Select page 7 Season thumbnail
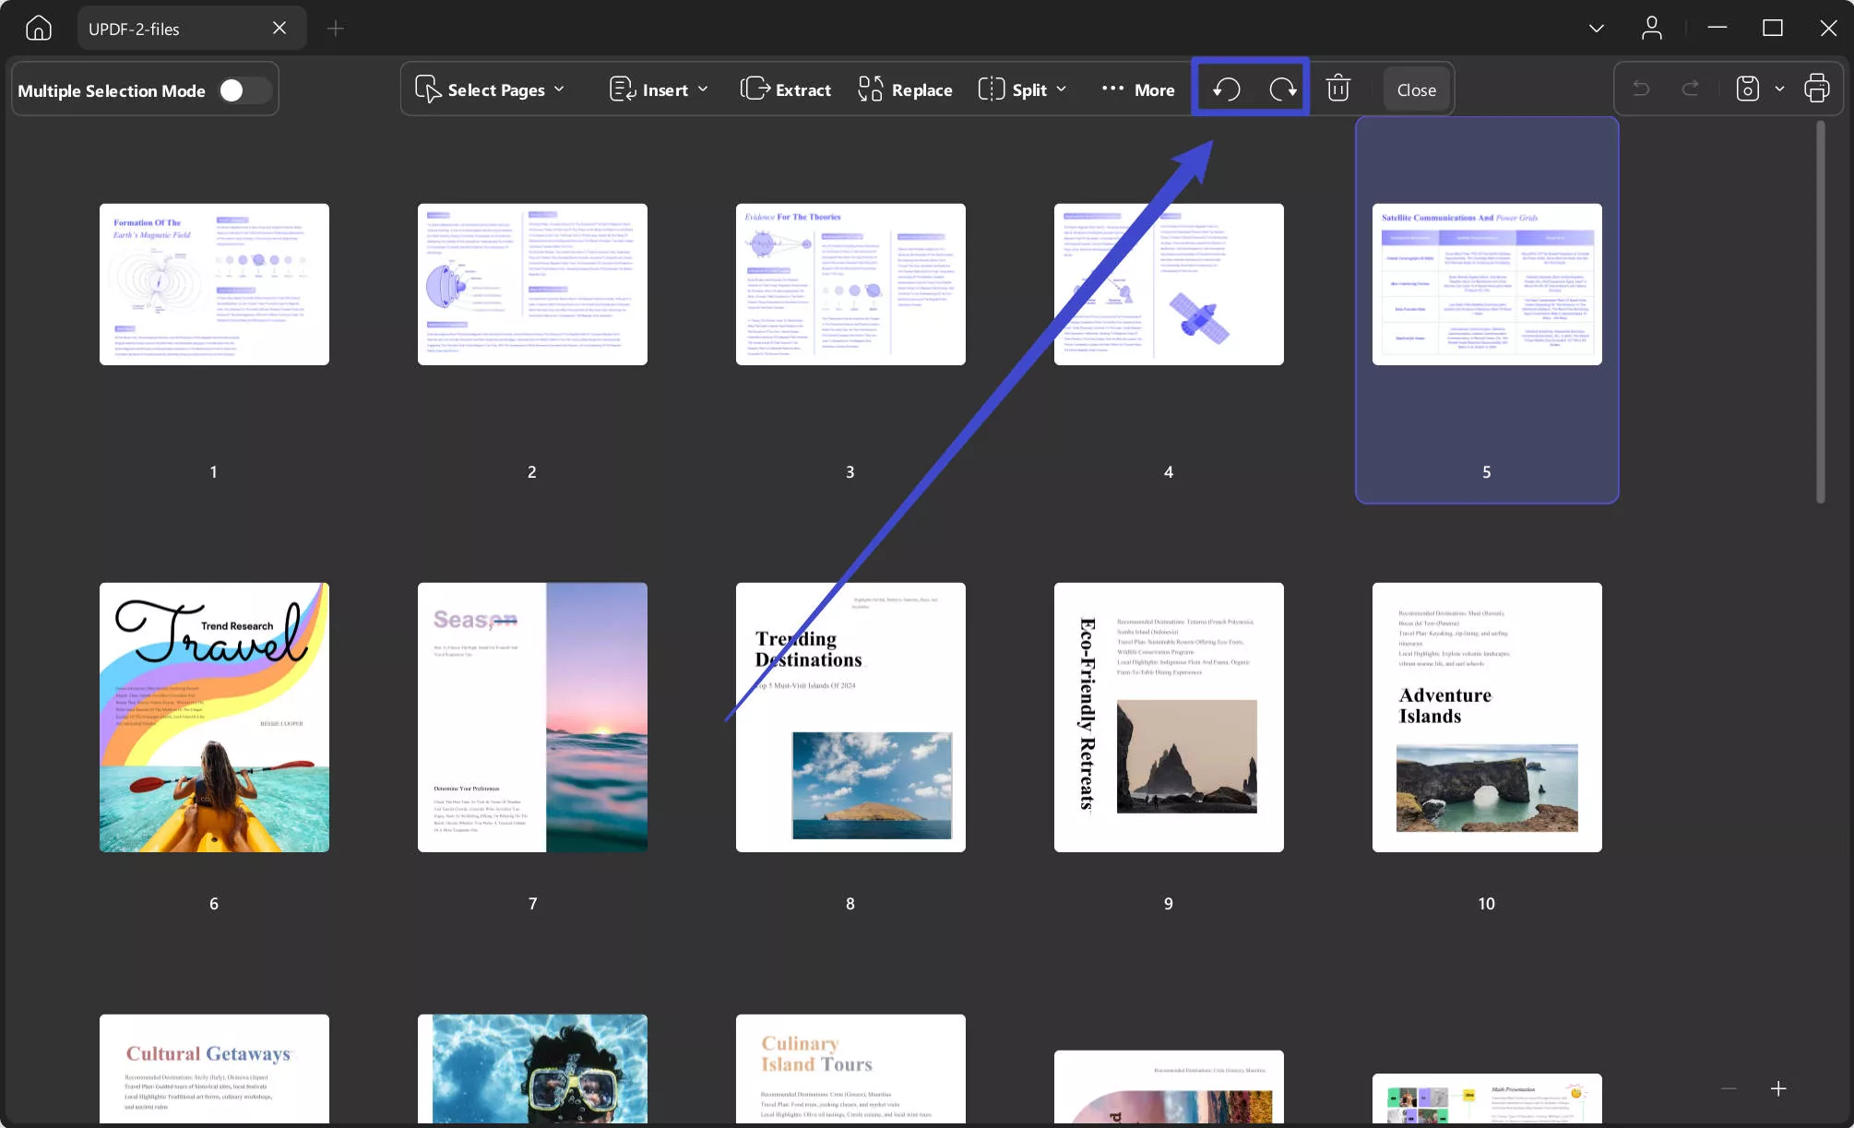This screenshot has height=1128, width=1854. click(x=532, y=717)
